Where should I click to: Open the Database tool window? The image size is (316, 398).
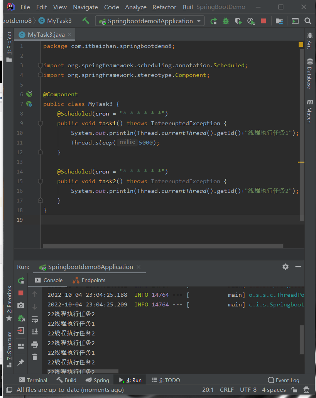[310, 73]
